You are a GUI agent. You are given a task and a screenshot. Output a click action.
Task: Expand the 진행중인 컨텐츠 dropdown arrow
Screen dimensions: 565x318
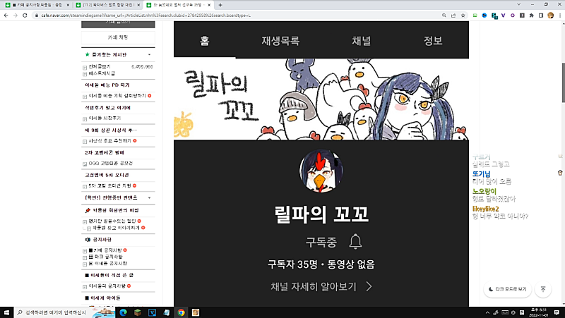click(150, 198)
